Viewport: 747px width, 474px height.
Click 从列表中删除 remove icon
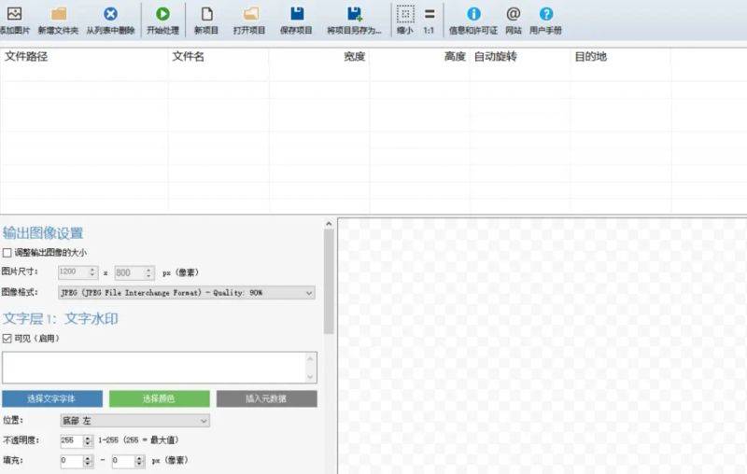(x=110, y=15)
